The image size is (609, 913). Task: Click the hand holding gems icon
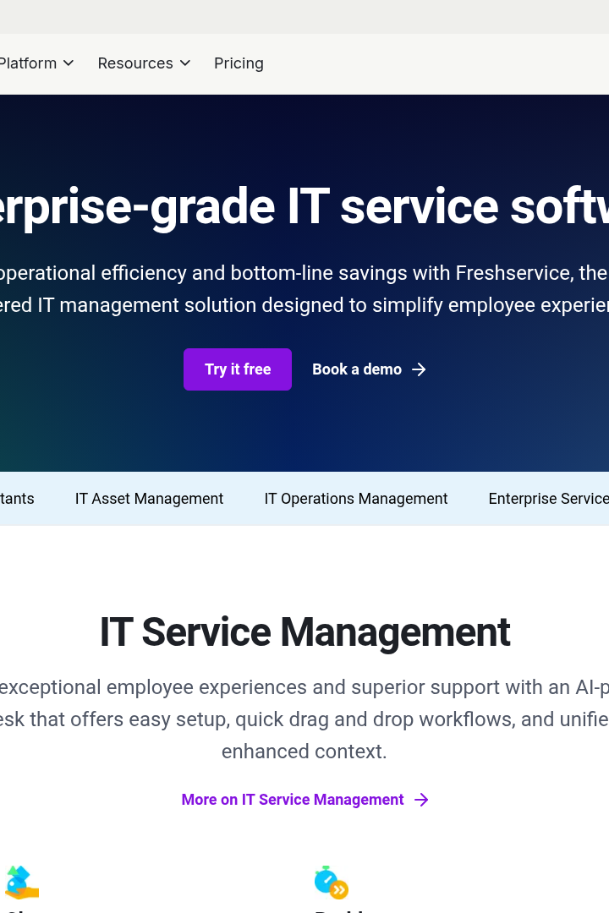[21, 882]
